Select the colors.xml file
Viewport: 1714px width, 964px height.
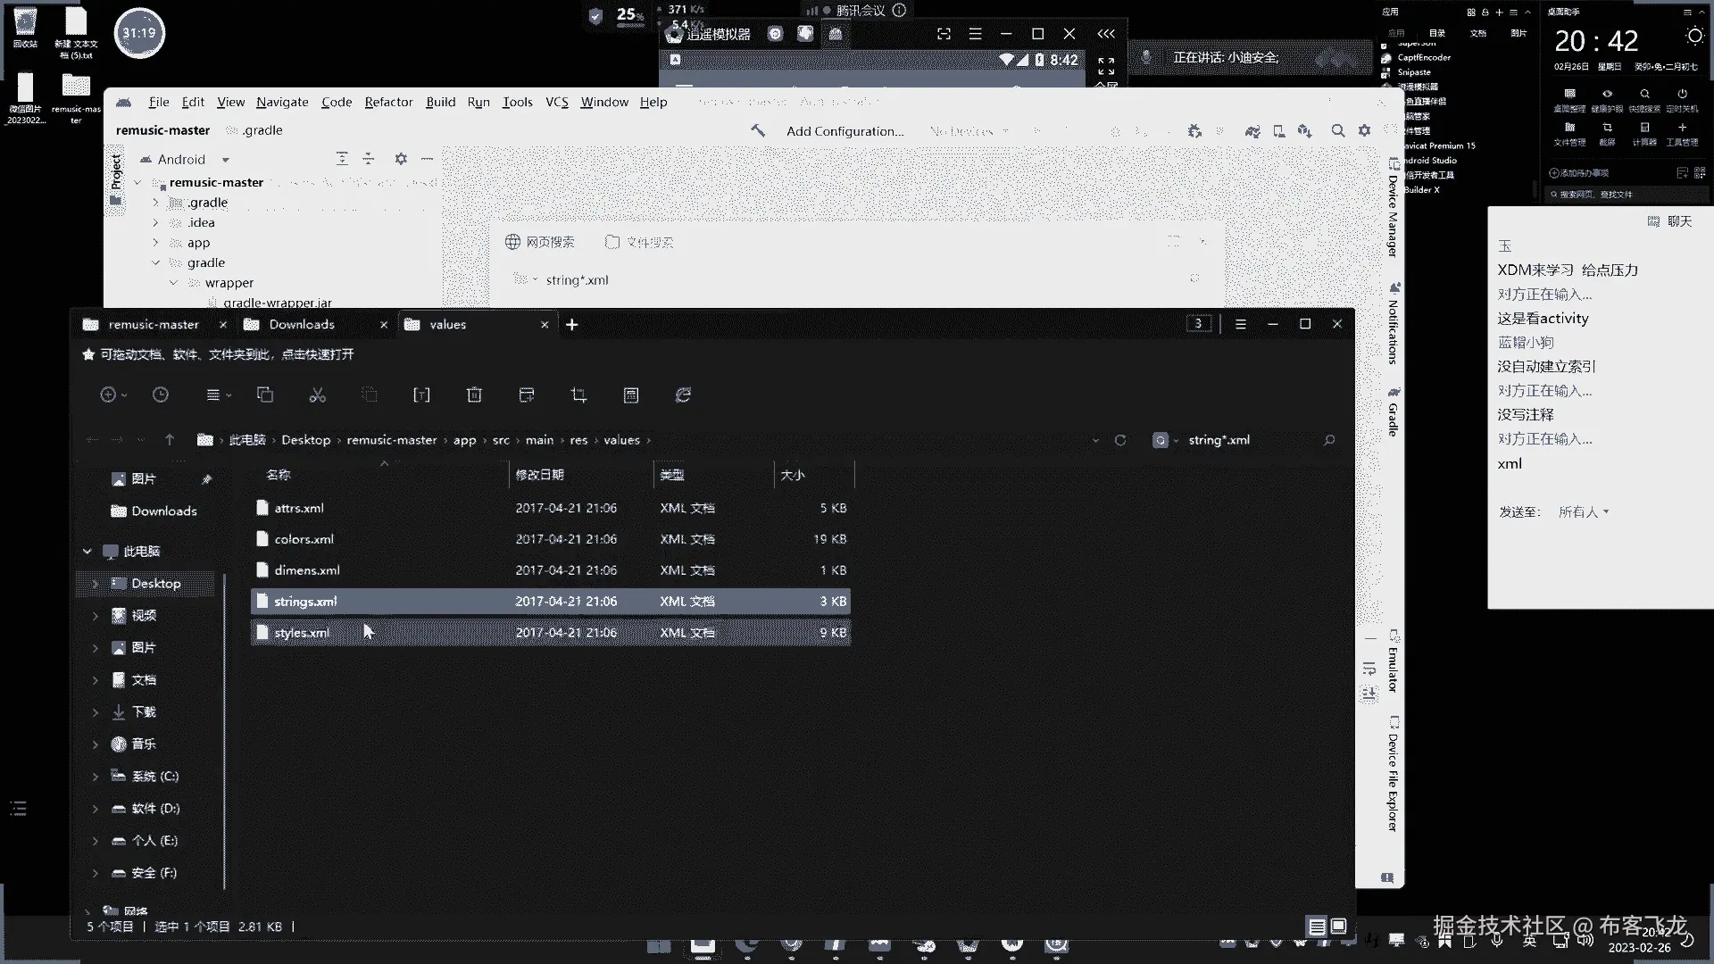click(x=304, y=539)
